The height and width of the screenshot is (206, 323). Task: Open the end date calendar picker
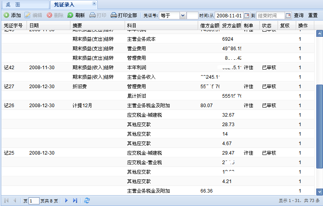click(288, 16)
